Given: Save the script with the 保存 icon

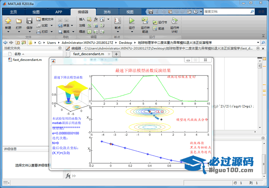Looking at the screenshot, I should point(29,21).
